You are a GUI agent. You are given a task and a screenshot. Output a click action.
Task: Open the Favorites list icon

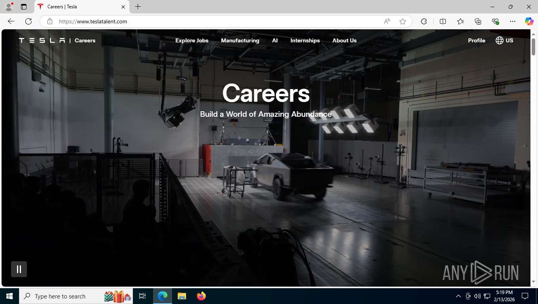pyautogui.click(x=460, y=21)
